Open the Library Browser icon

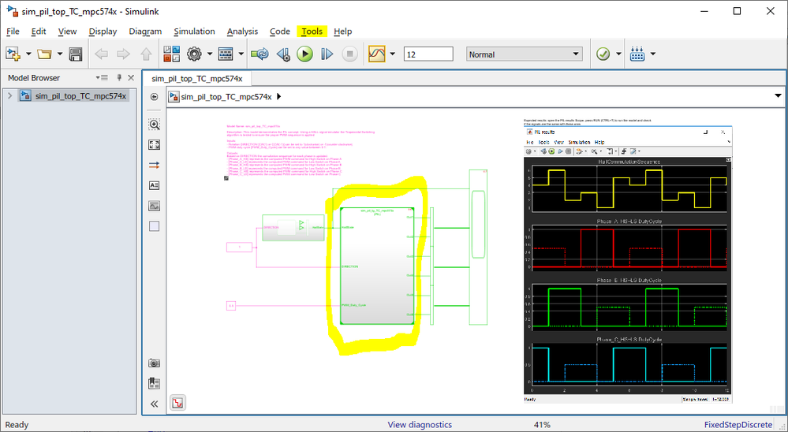point(171,54)
